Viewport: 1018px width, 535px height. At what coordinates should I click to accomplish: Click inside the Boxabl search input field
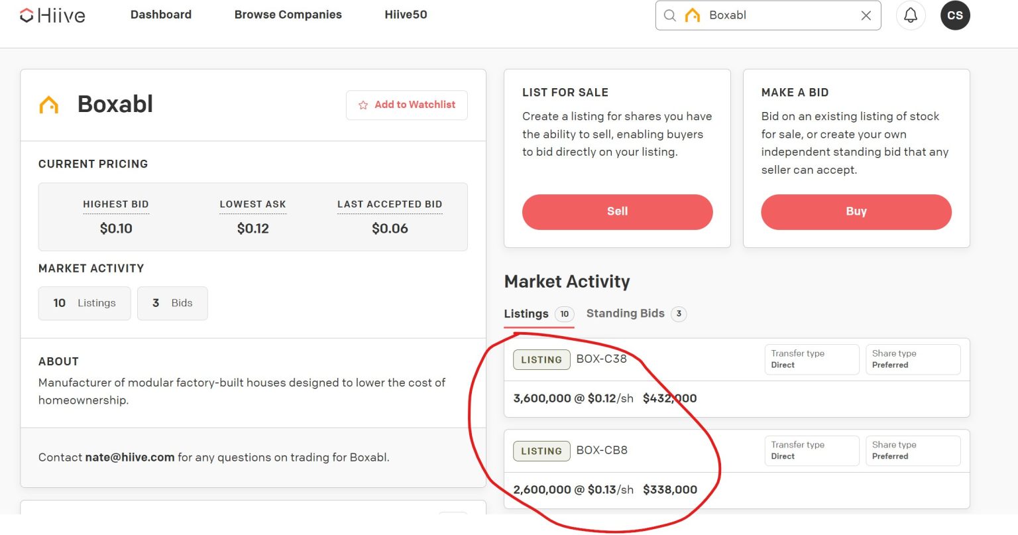(x=769, y=15)
